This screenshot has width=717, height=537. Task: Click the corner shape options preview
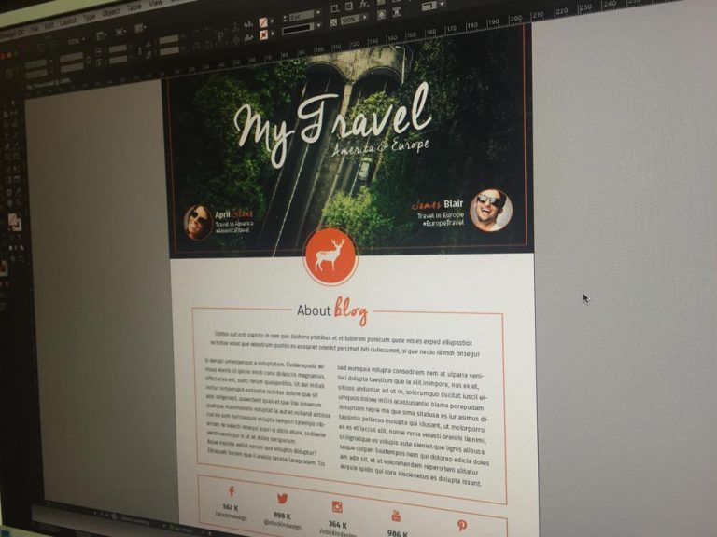(429, 7)
